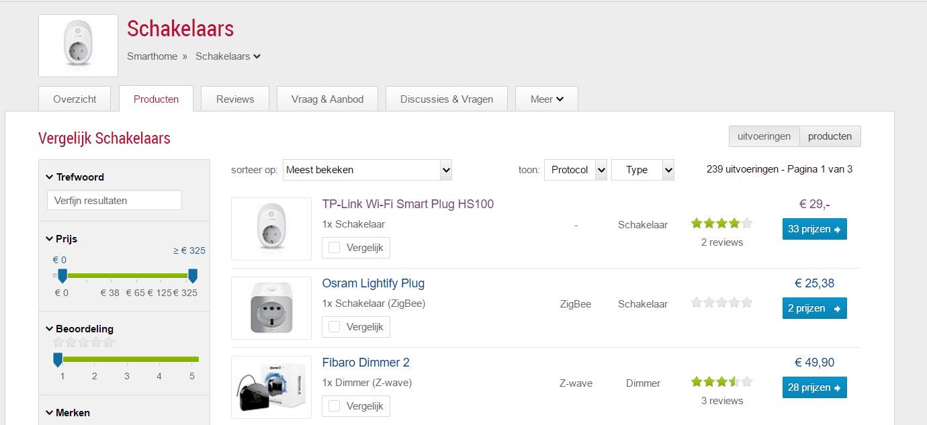Click the '1x Dimmer (Z-wave)' description text
The image size is (927, 425).
coord(367,383)
